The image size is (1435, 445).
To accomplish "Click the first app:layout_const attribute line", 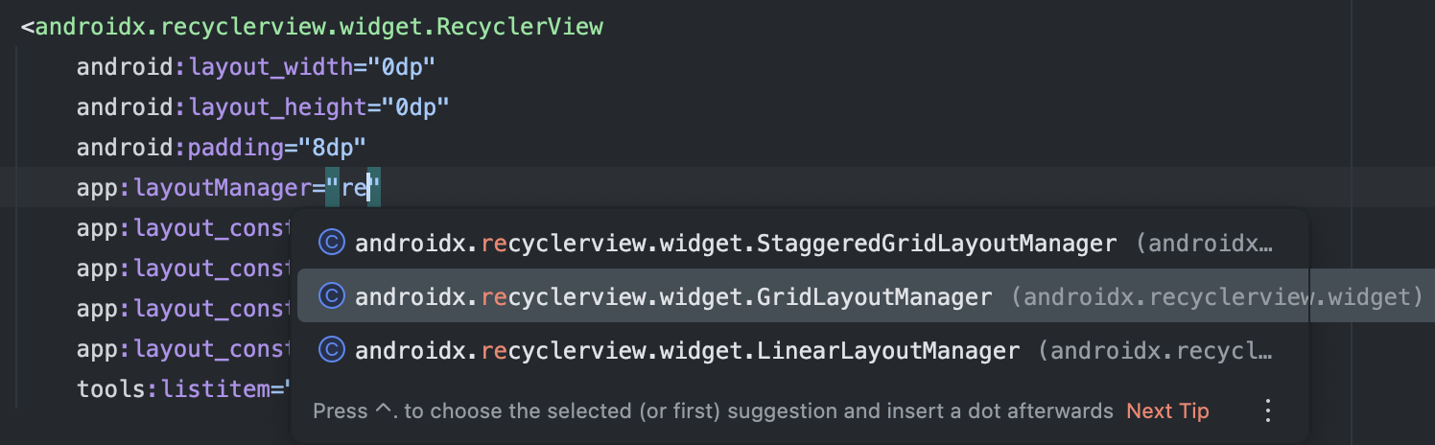I will [182, 228].
